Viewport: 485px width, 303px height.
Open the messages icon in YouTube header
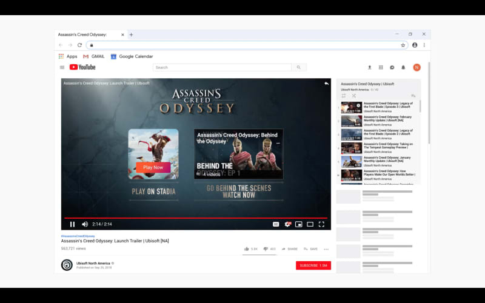(x=392, y=67)
